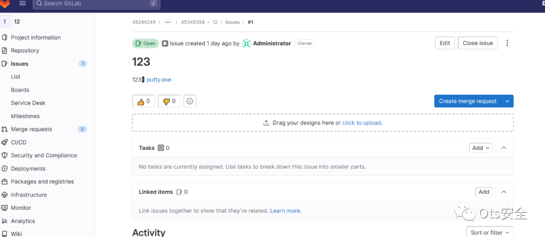545x237 pixels.
Task: Open the putty.exe attachment link
Action: coord(159,80)
